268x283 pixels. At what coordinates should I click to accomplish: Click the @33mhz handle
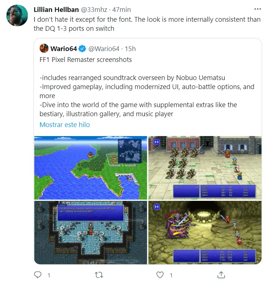tap(94, 9)
